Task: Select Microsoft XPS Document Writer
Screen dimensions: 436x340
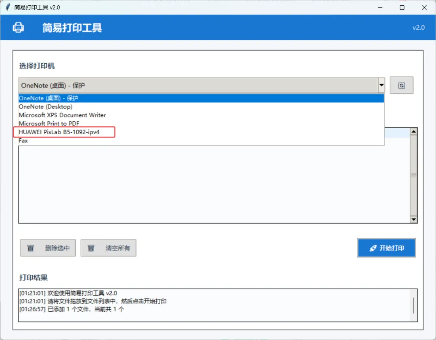Action: [201, 115]
